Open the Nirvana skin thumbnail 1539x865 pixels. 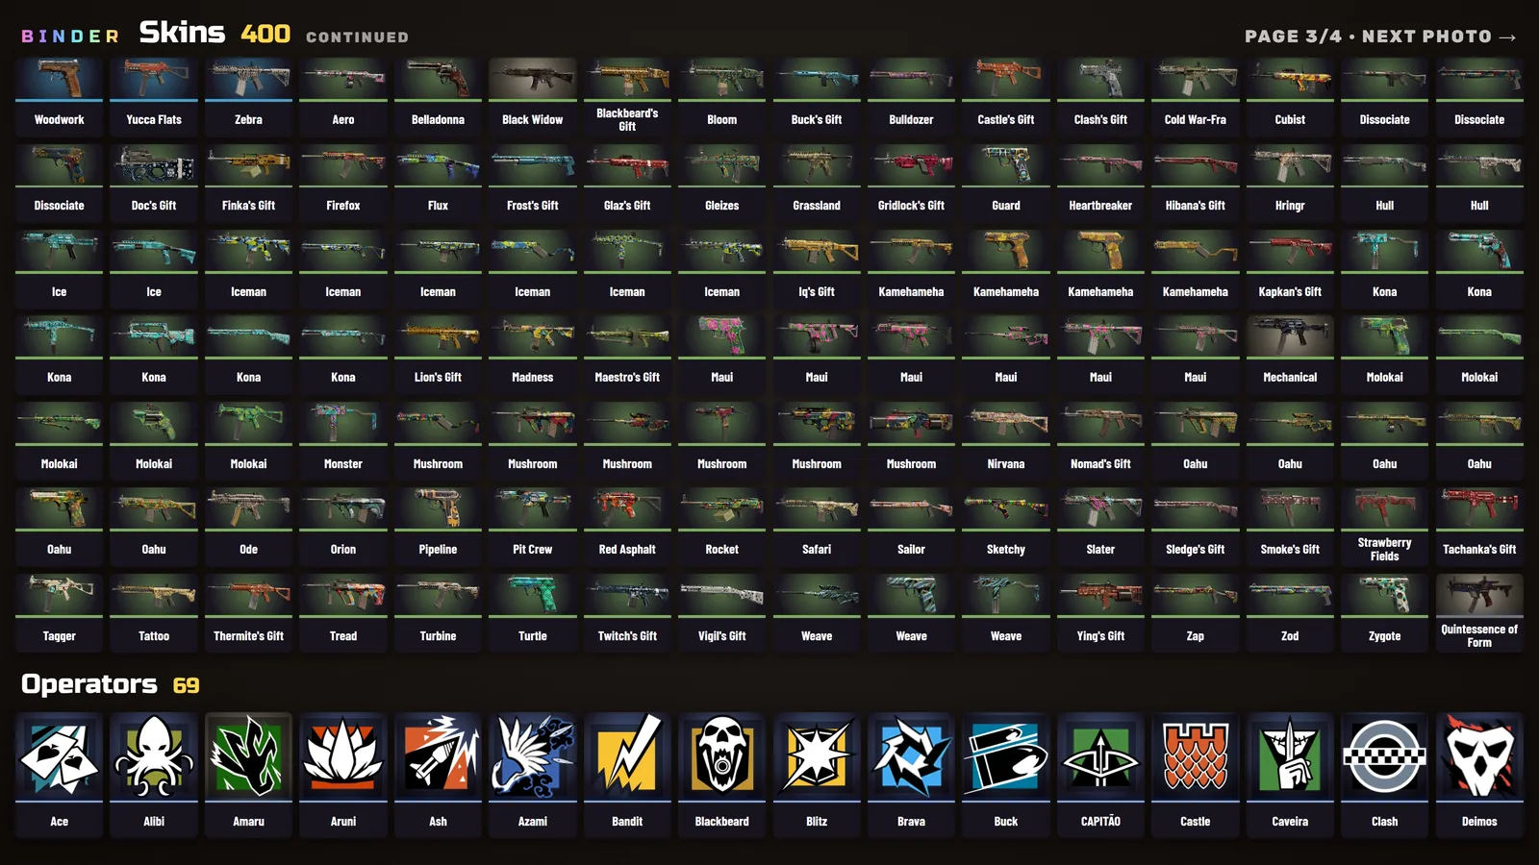pos(1006,423)
